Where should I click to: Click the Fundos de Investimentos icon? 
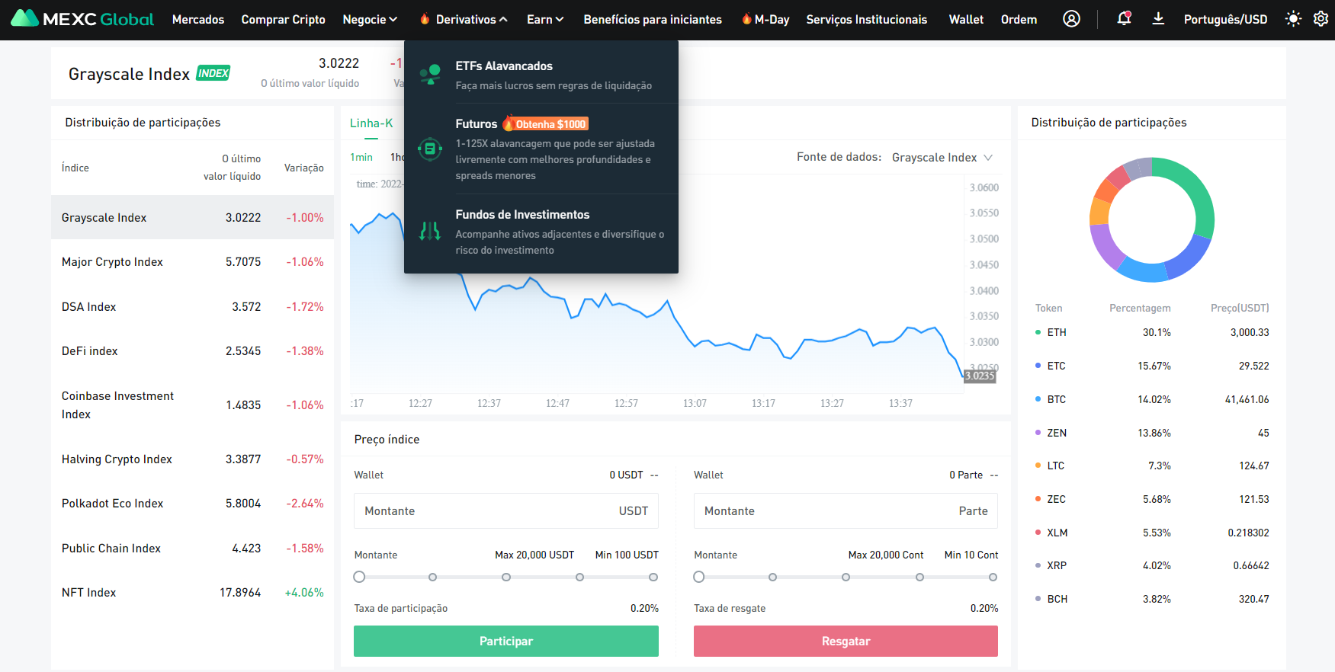pos(430,231)
